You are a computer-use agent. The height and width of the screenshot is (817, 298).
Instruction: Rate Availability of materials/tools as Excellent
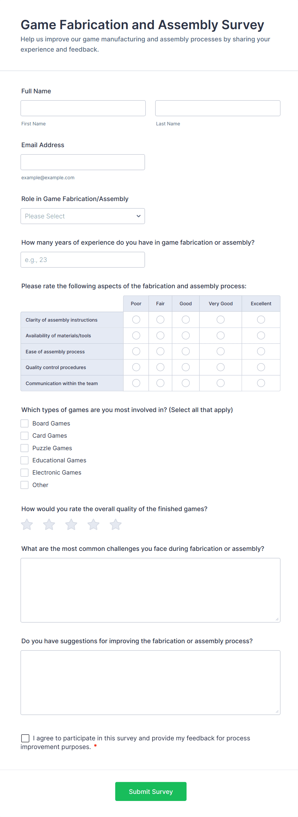[261, 335]
